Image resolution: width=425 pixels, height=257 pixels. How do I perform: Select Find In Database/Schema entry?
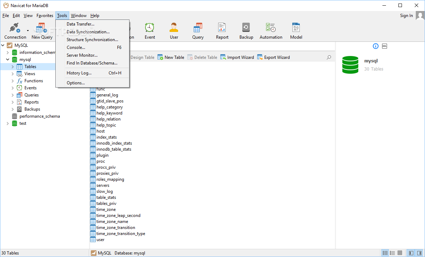[x=93, y=63]
